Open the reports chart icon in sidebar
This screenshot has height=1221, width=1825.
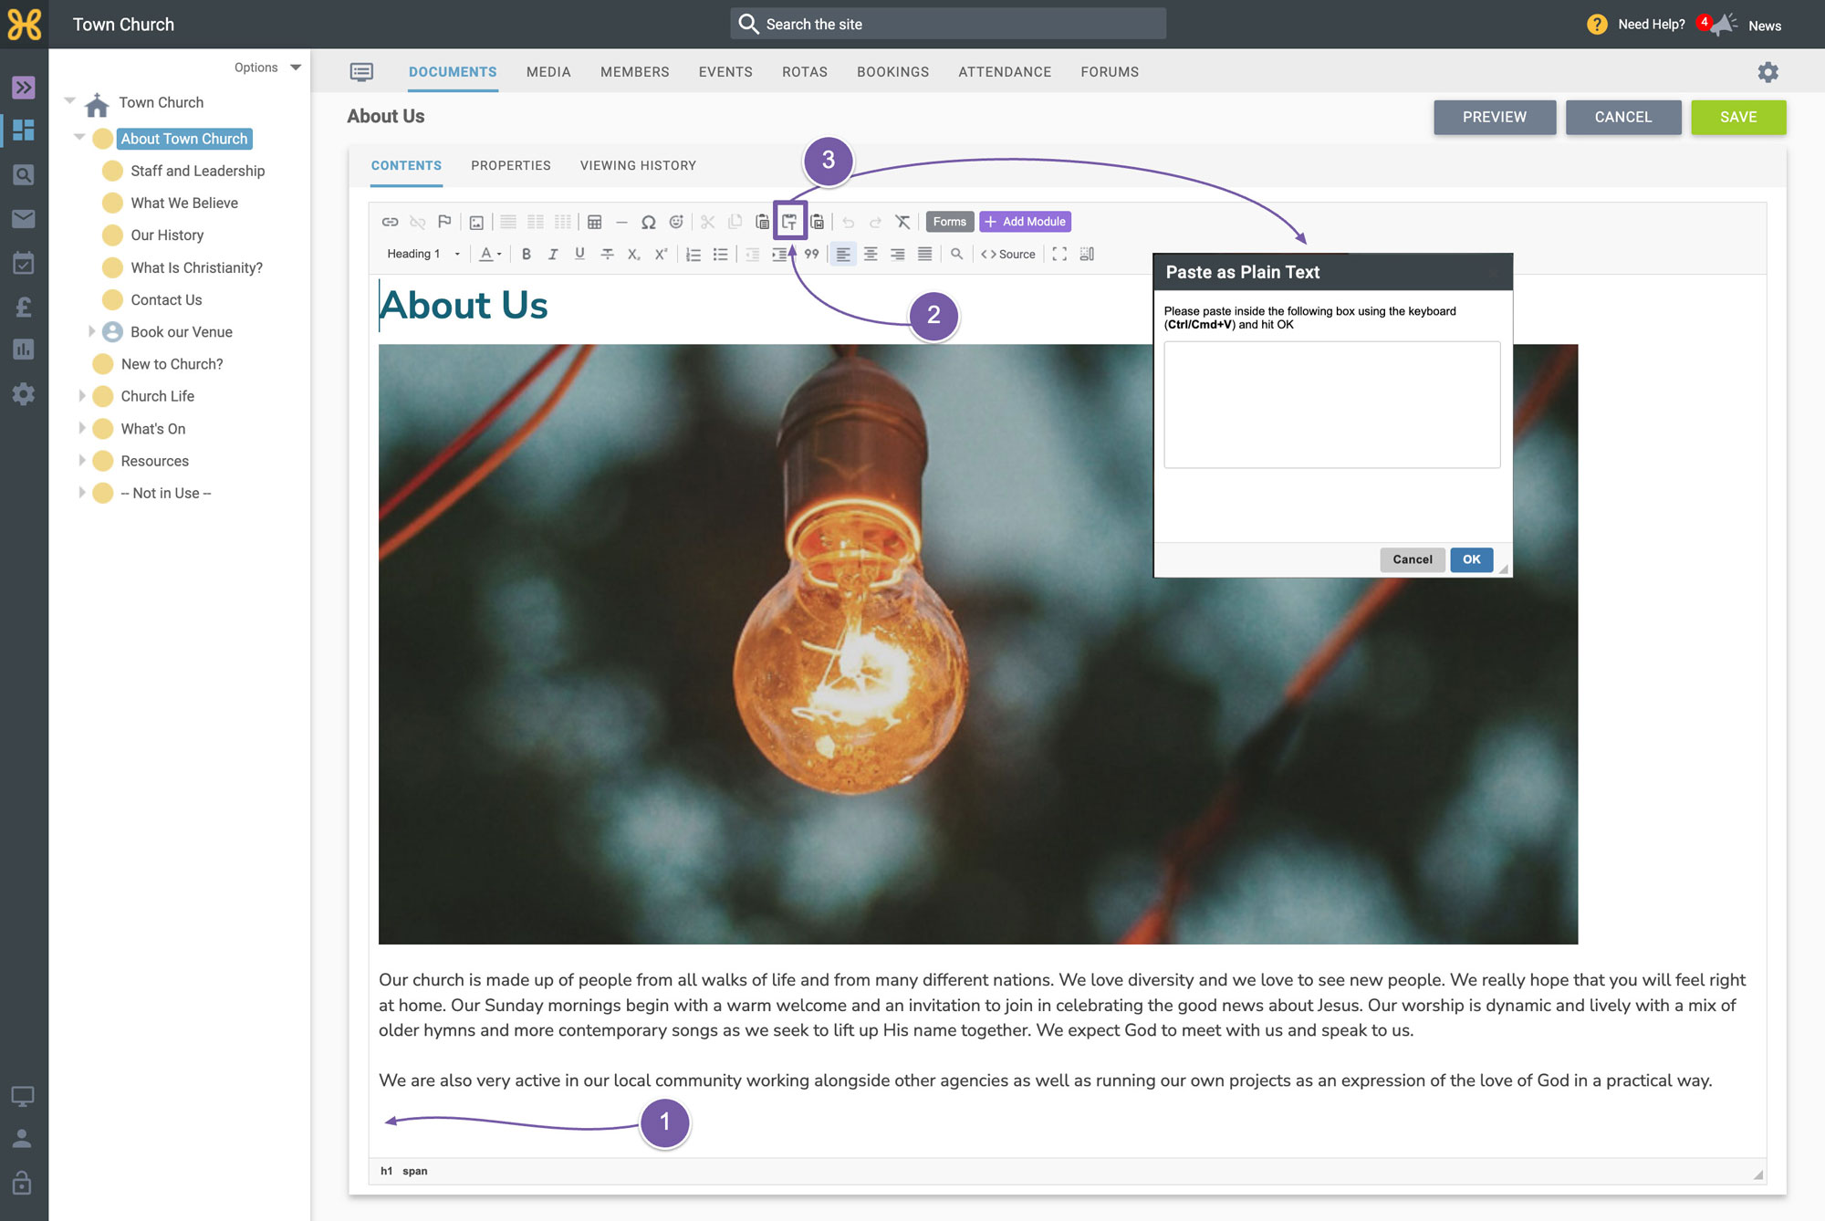24,350
